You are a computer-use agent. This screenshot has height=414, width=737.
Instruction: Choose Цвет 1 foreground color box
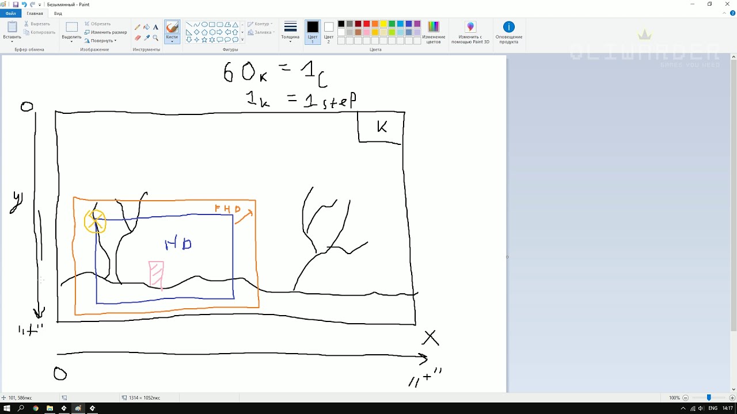tap(312, 32)
